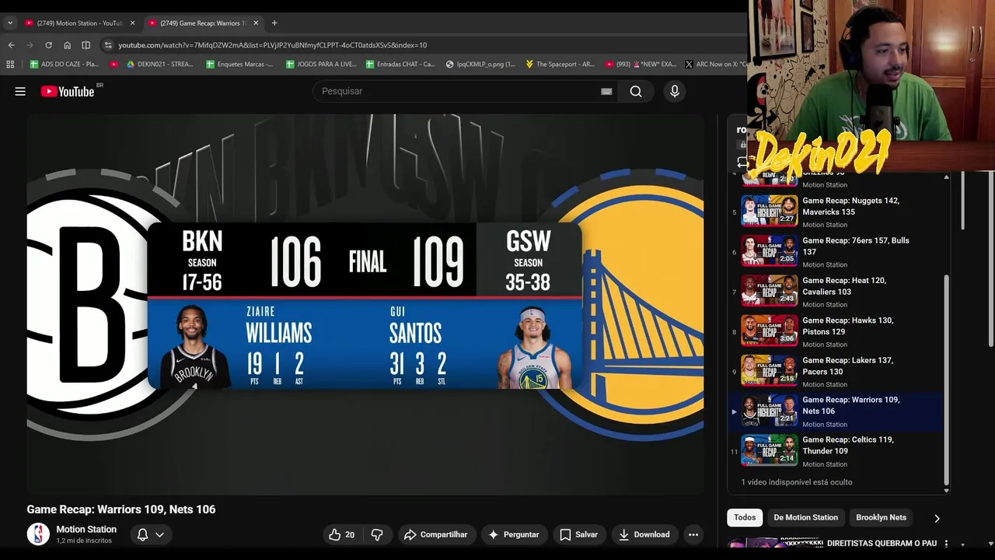Open the three-dot more actions menu
995x560 pixels.
[693, 534]
